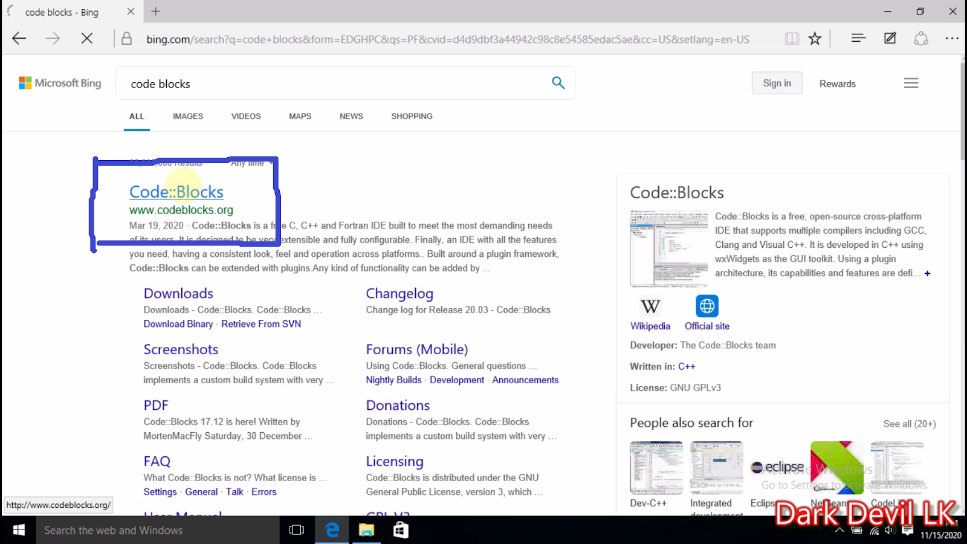Click the Code::Blocks screenshot thumbnail
Viewport: 967px width, 544px height.
(x=668, y=248)
